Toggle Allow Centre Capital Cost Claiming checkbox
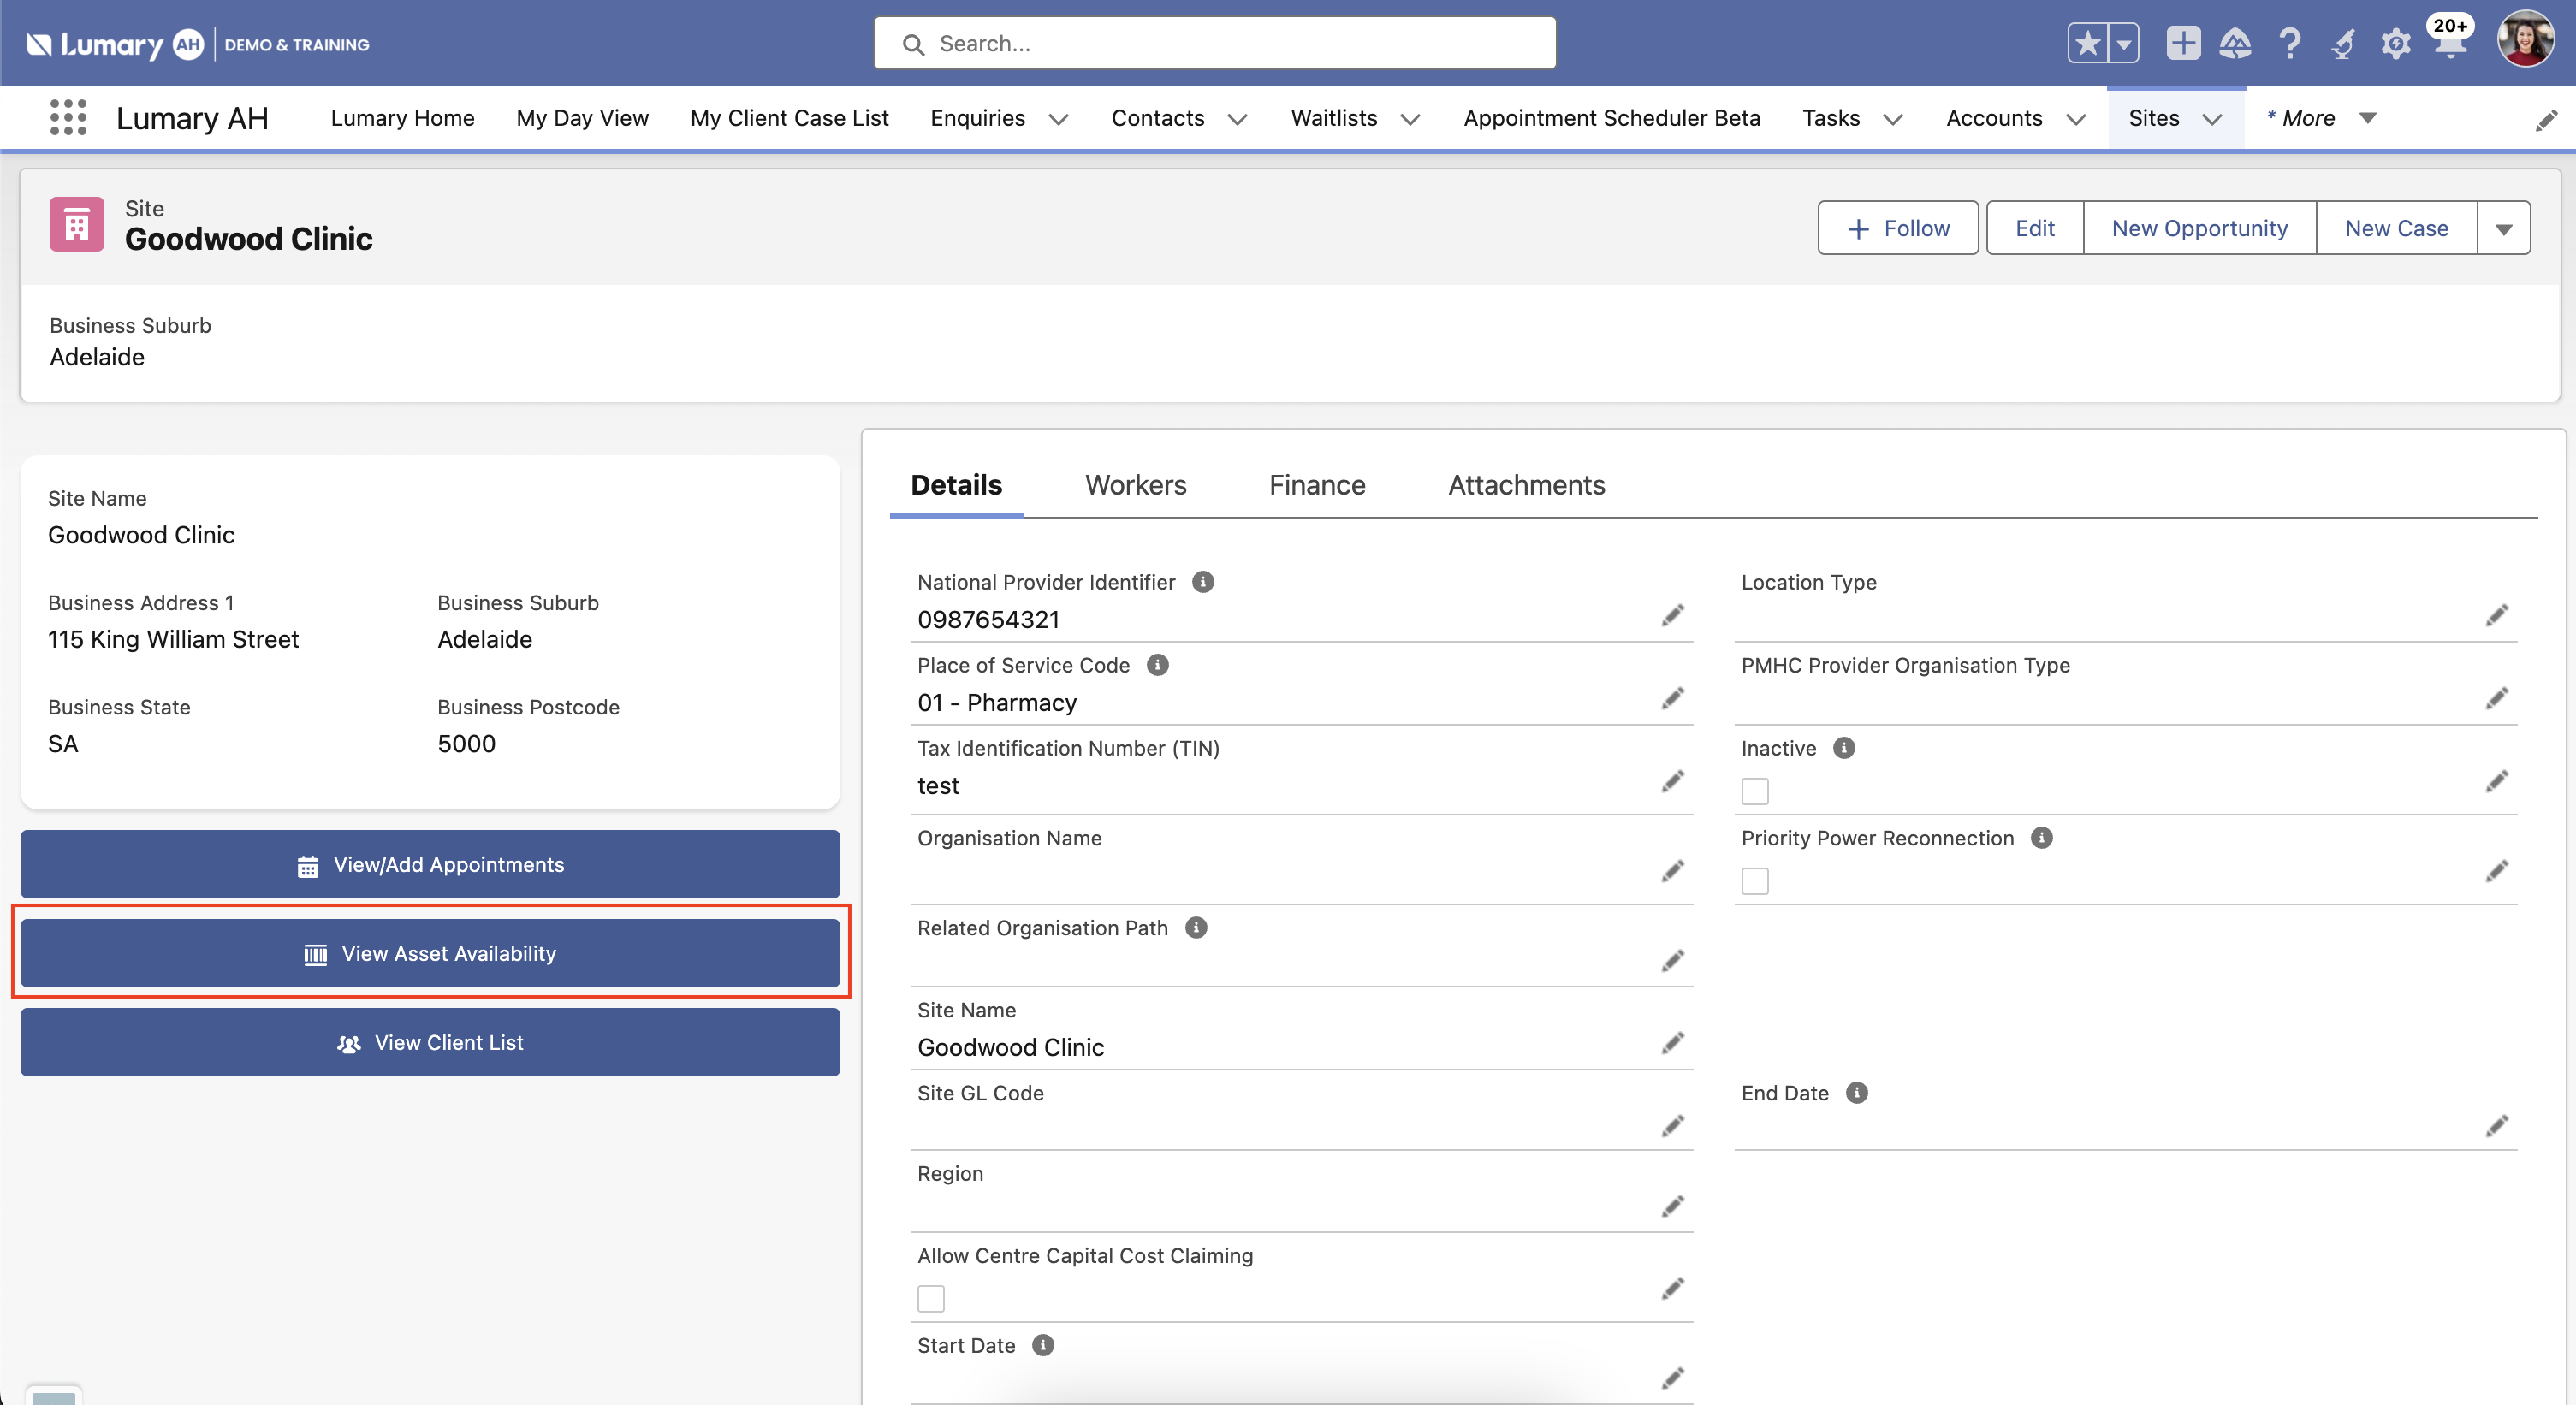The image size is (2576, 1405). coord(931,1298)
